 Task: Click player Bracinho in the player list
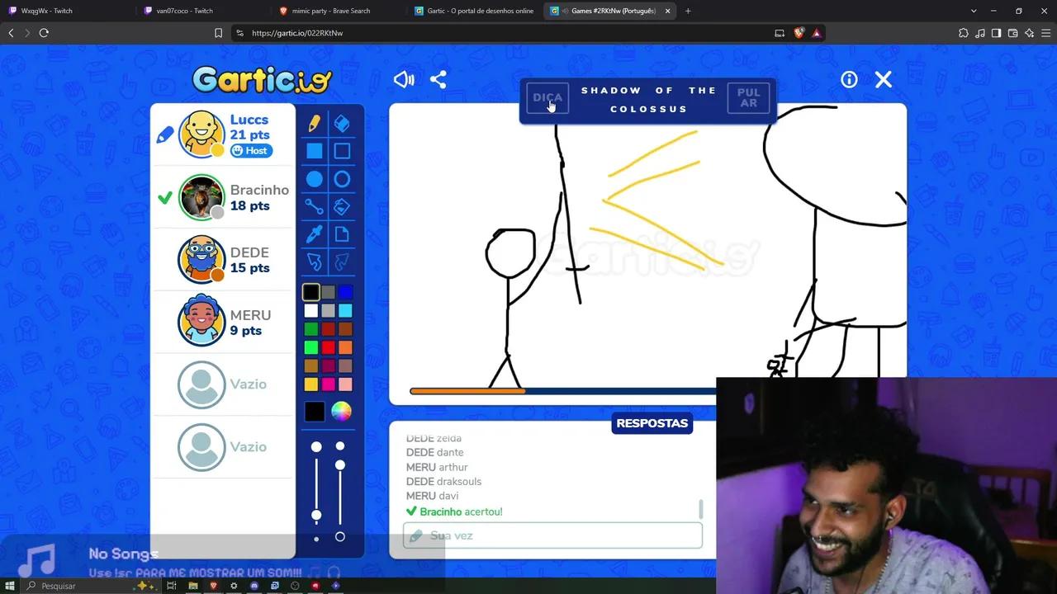(x=223, y=197)
